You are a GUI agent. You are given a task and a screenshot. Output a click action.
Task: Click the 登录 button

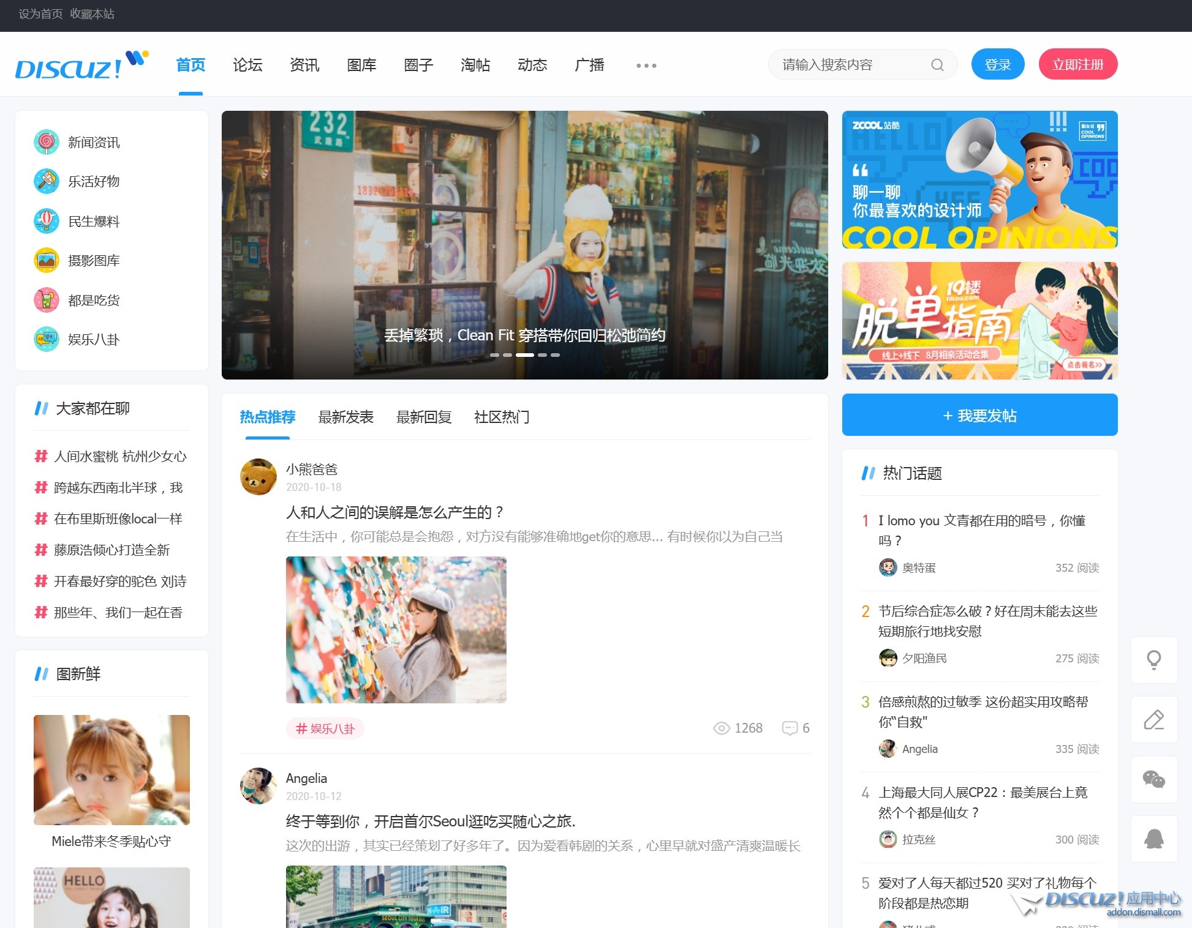tap(998, 64)
